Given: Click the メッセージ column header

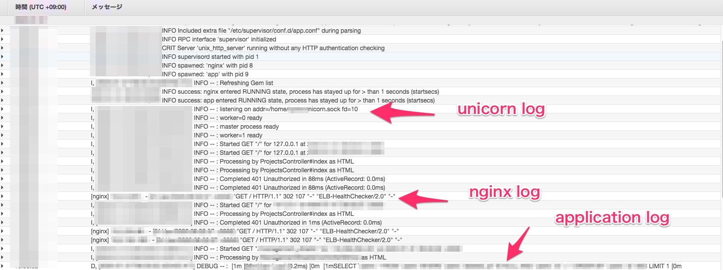Looking at the screenshot, I should [107, 7].
